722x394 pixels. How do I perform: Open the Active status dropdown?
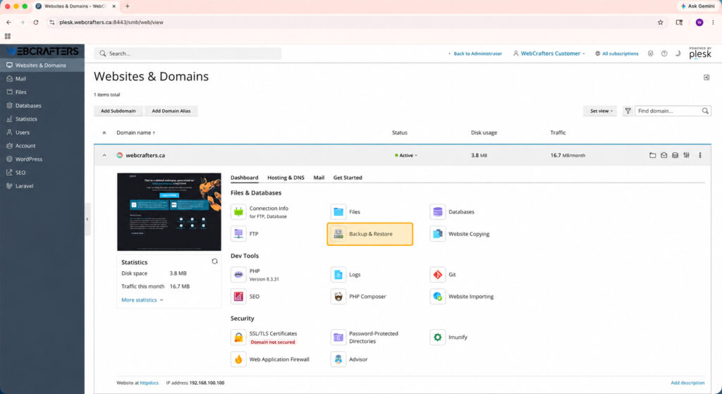(x=406, y=156)
